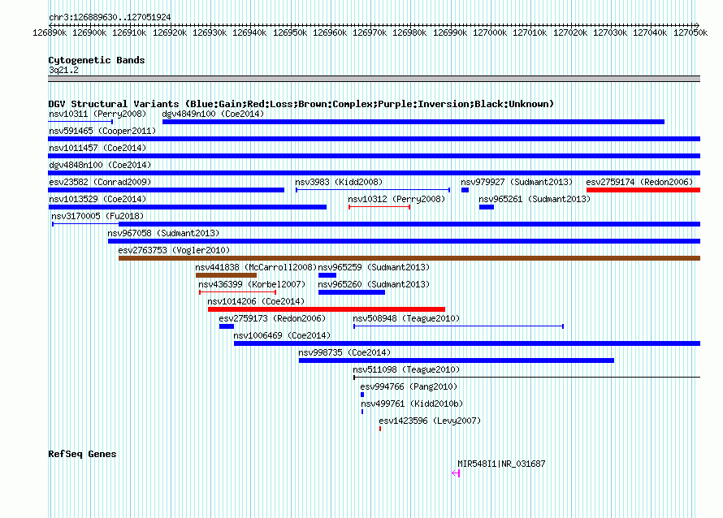
Task: Click the esv23582 (Conrad2009) blue bar
Action: click(166, 190)
